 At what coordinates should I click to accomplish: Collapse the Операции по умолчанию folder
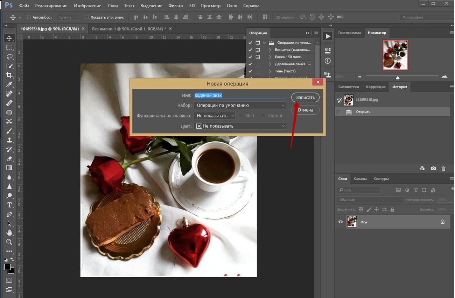pyautogui.click(x=265, y=43)
